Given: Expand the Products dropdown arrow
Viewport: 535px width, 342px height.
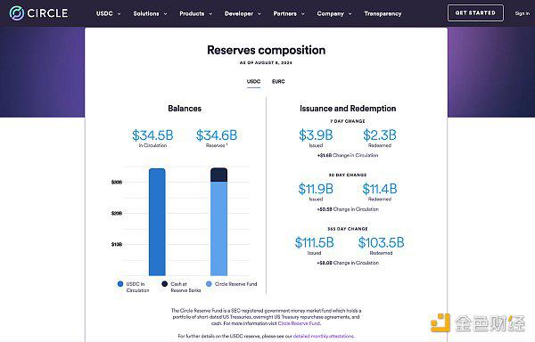Looking at the screenshot, I should click(x=210, y=14).
